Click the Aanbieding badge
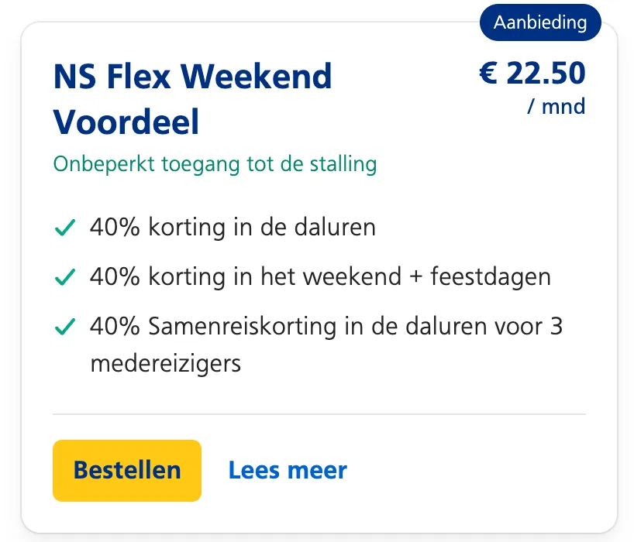Image resolution: width=634 pixels, height=542 pixels. tap(540, 22)
